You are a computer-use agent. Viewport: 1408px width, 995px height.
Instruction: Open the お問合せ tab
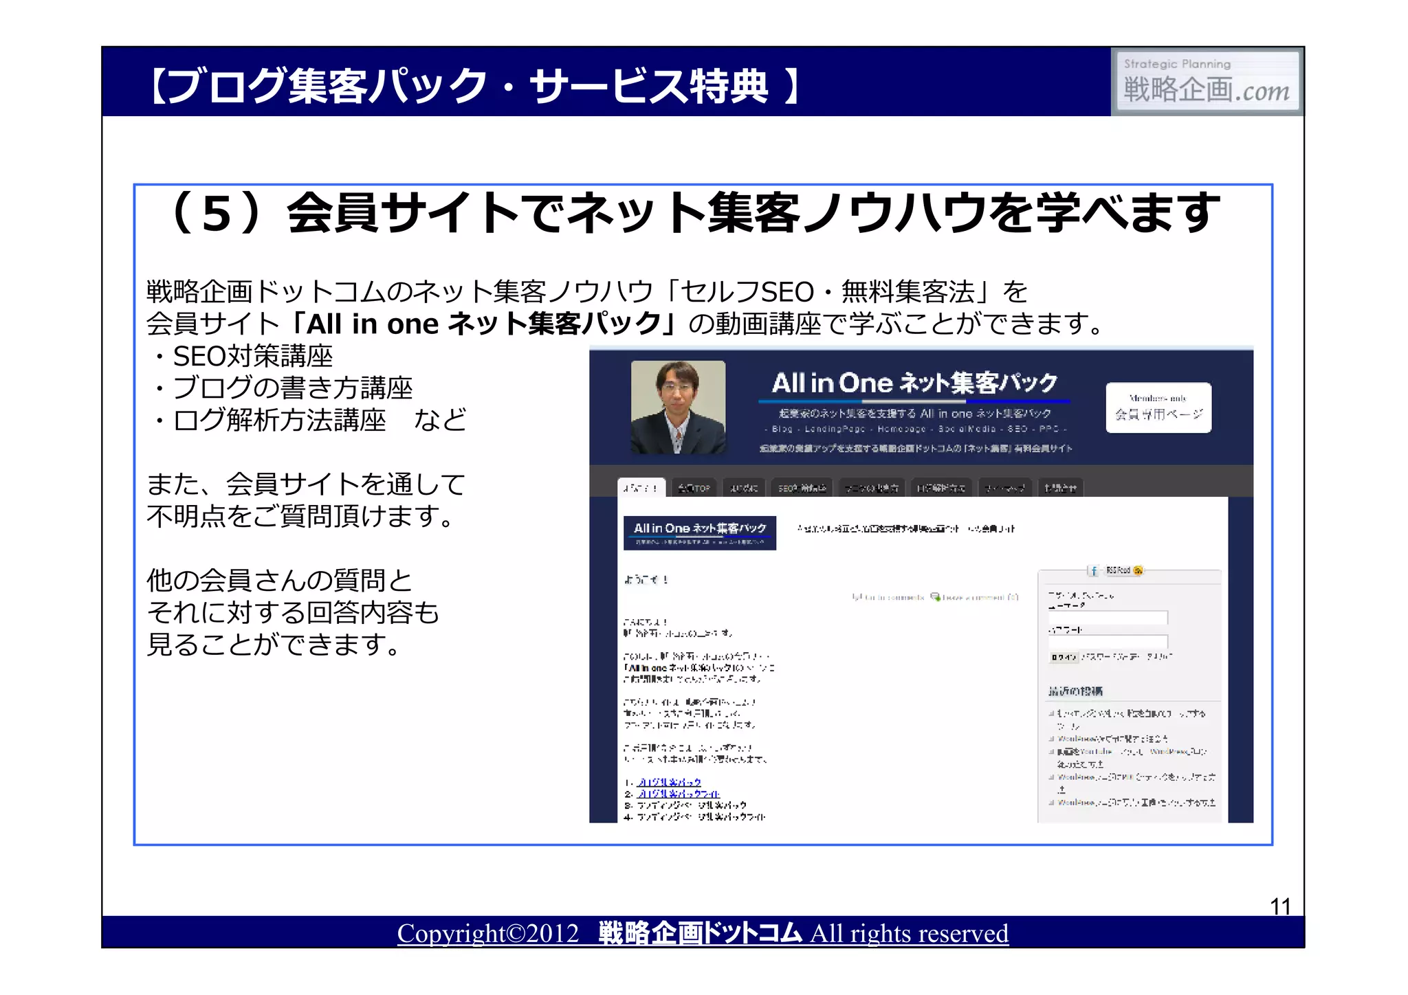[1060, 488]
